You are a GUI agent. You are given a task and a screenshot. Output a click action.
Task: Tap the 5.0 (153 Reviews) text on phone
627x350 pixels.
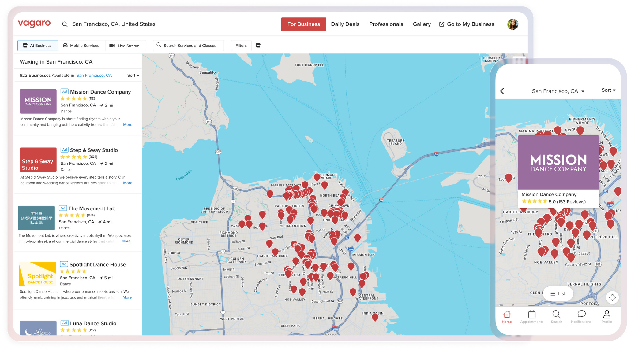pyautogui.click(x=567, y=202)
